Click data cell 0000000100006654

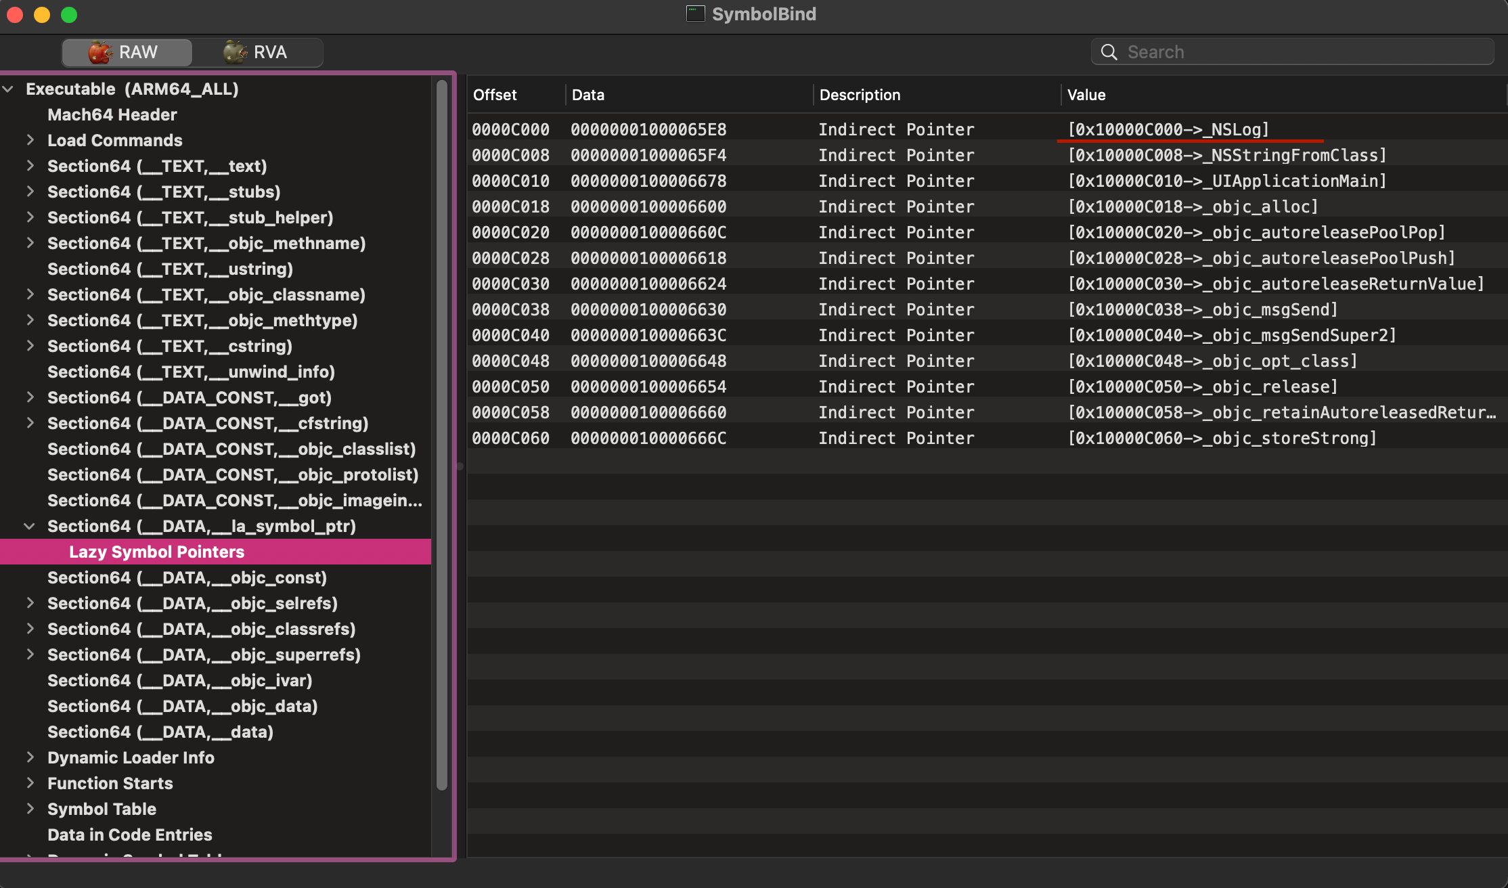[x=648, y=386]
